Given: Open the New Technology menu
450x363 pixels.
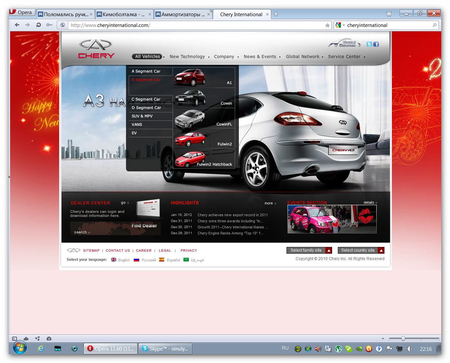Looking at the screenshot, I should 187,57.
